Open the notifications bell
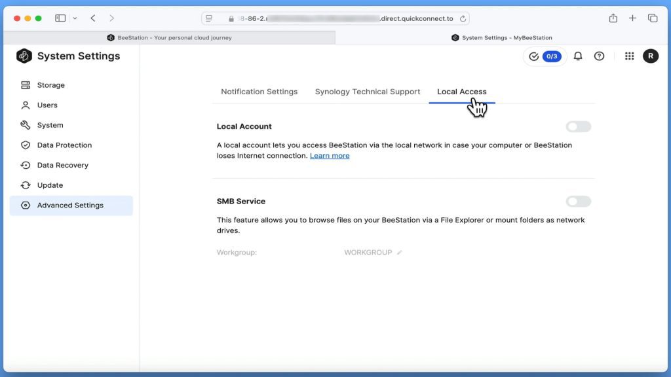The height and width of the screenshot is (377, 671). (x=578, y=56)
